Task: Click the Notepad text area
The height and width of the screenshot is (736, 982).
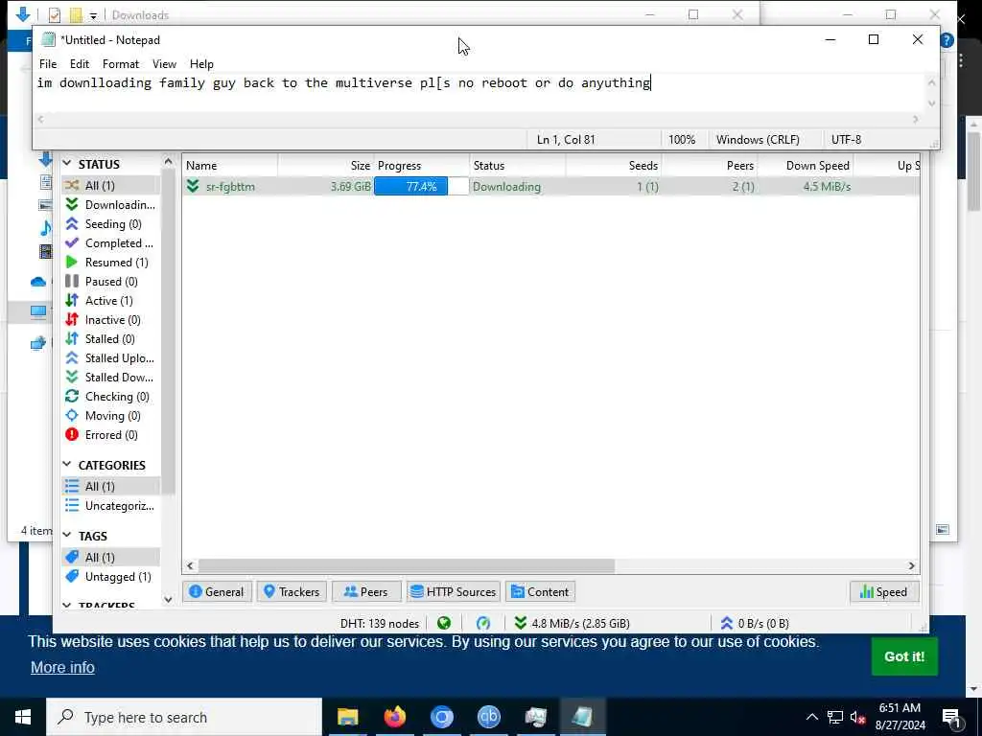Action: [x=479, y=93]
